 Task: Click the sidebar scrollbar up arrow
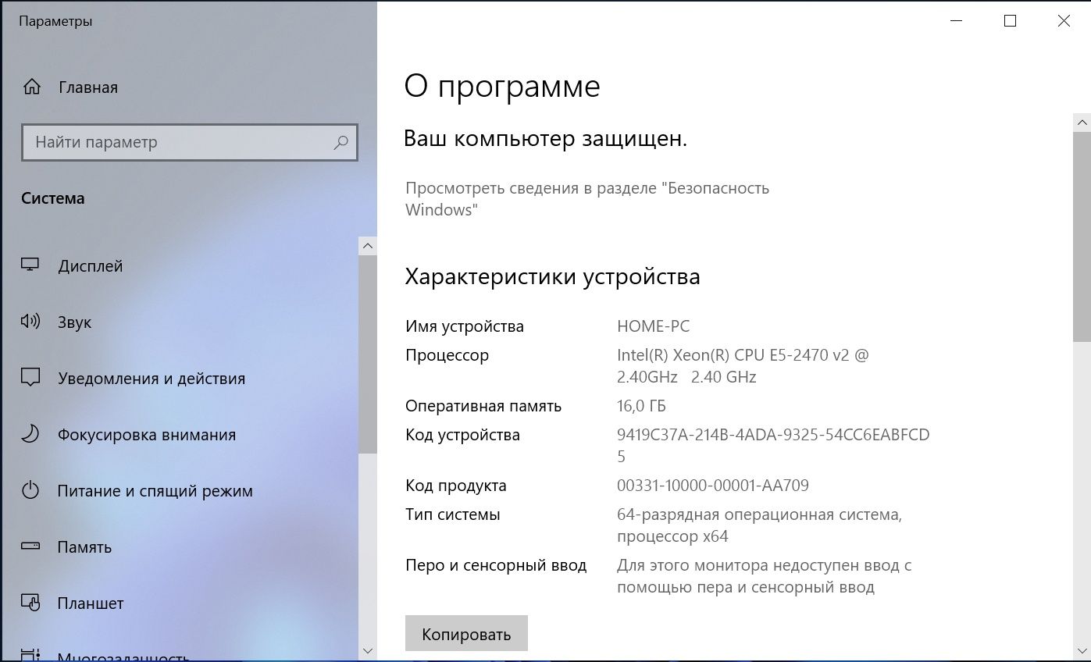(x=368, y=246)
